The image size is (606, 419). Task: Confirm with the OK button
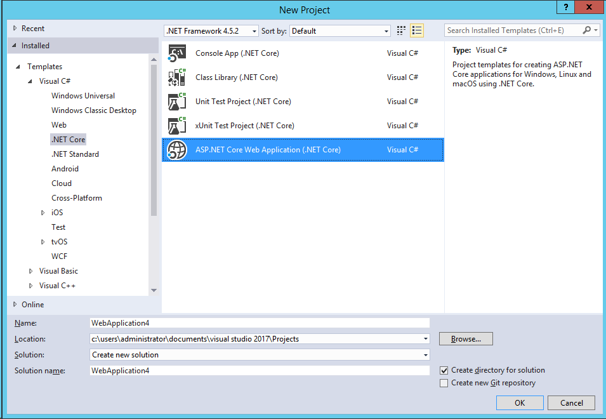pos(520,402)
